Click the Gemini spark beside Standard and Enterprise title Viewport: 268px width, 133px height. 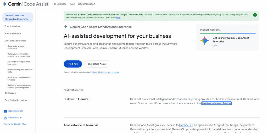(x=65, y=27)
